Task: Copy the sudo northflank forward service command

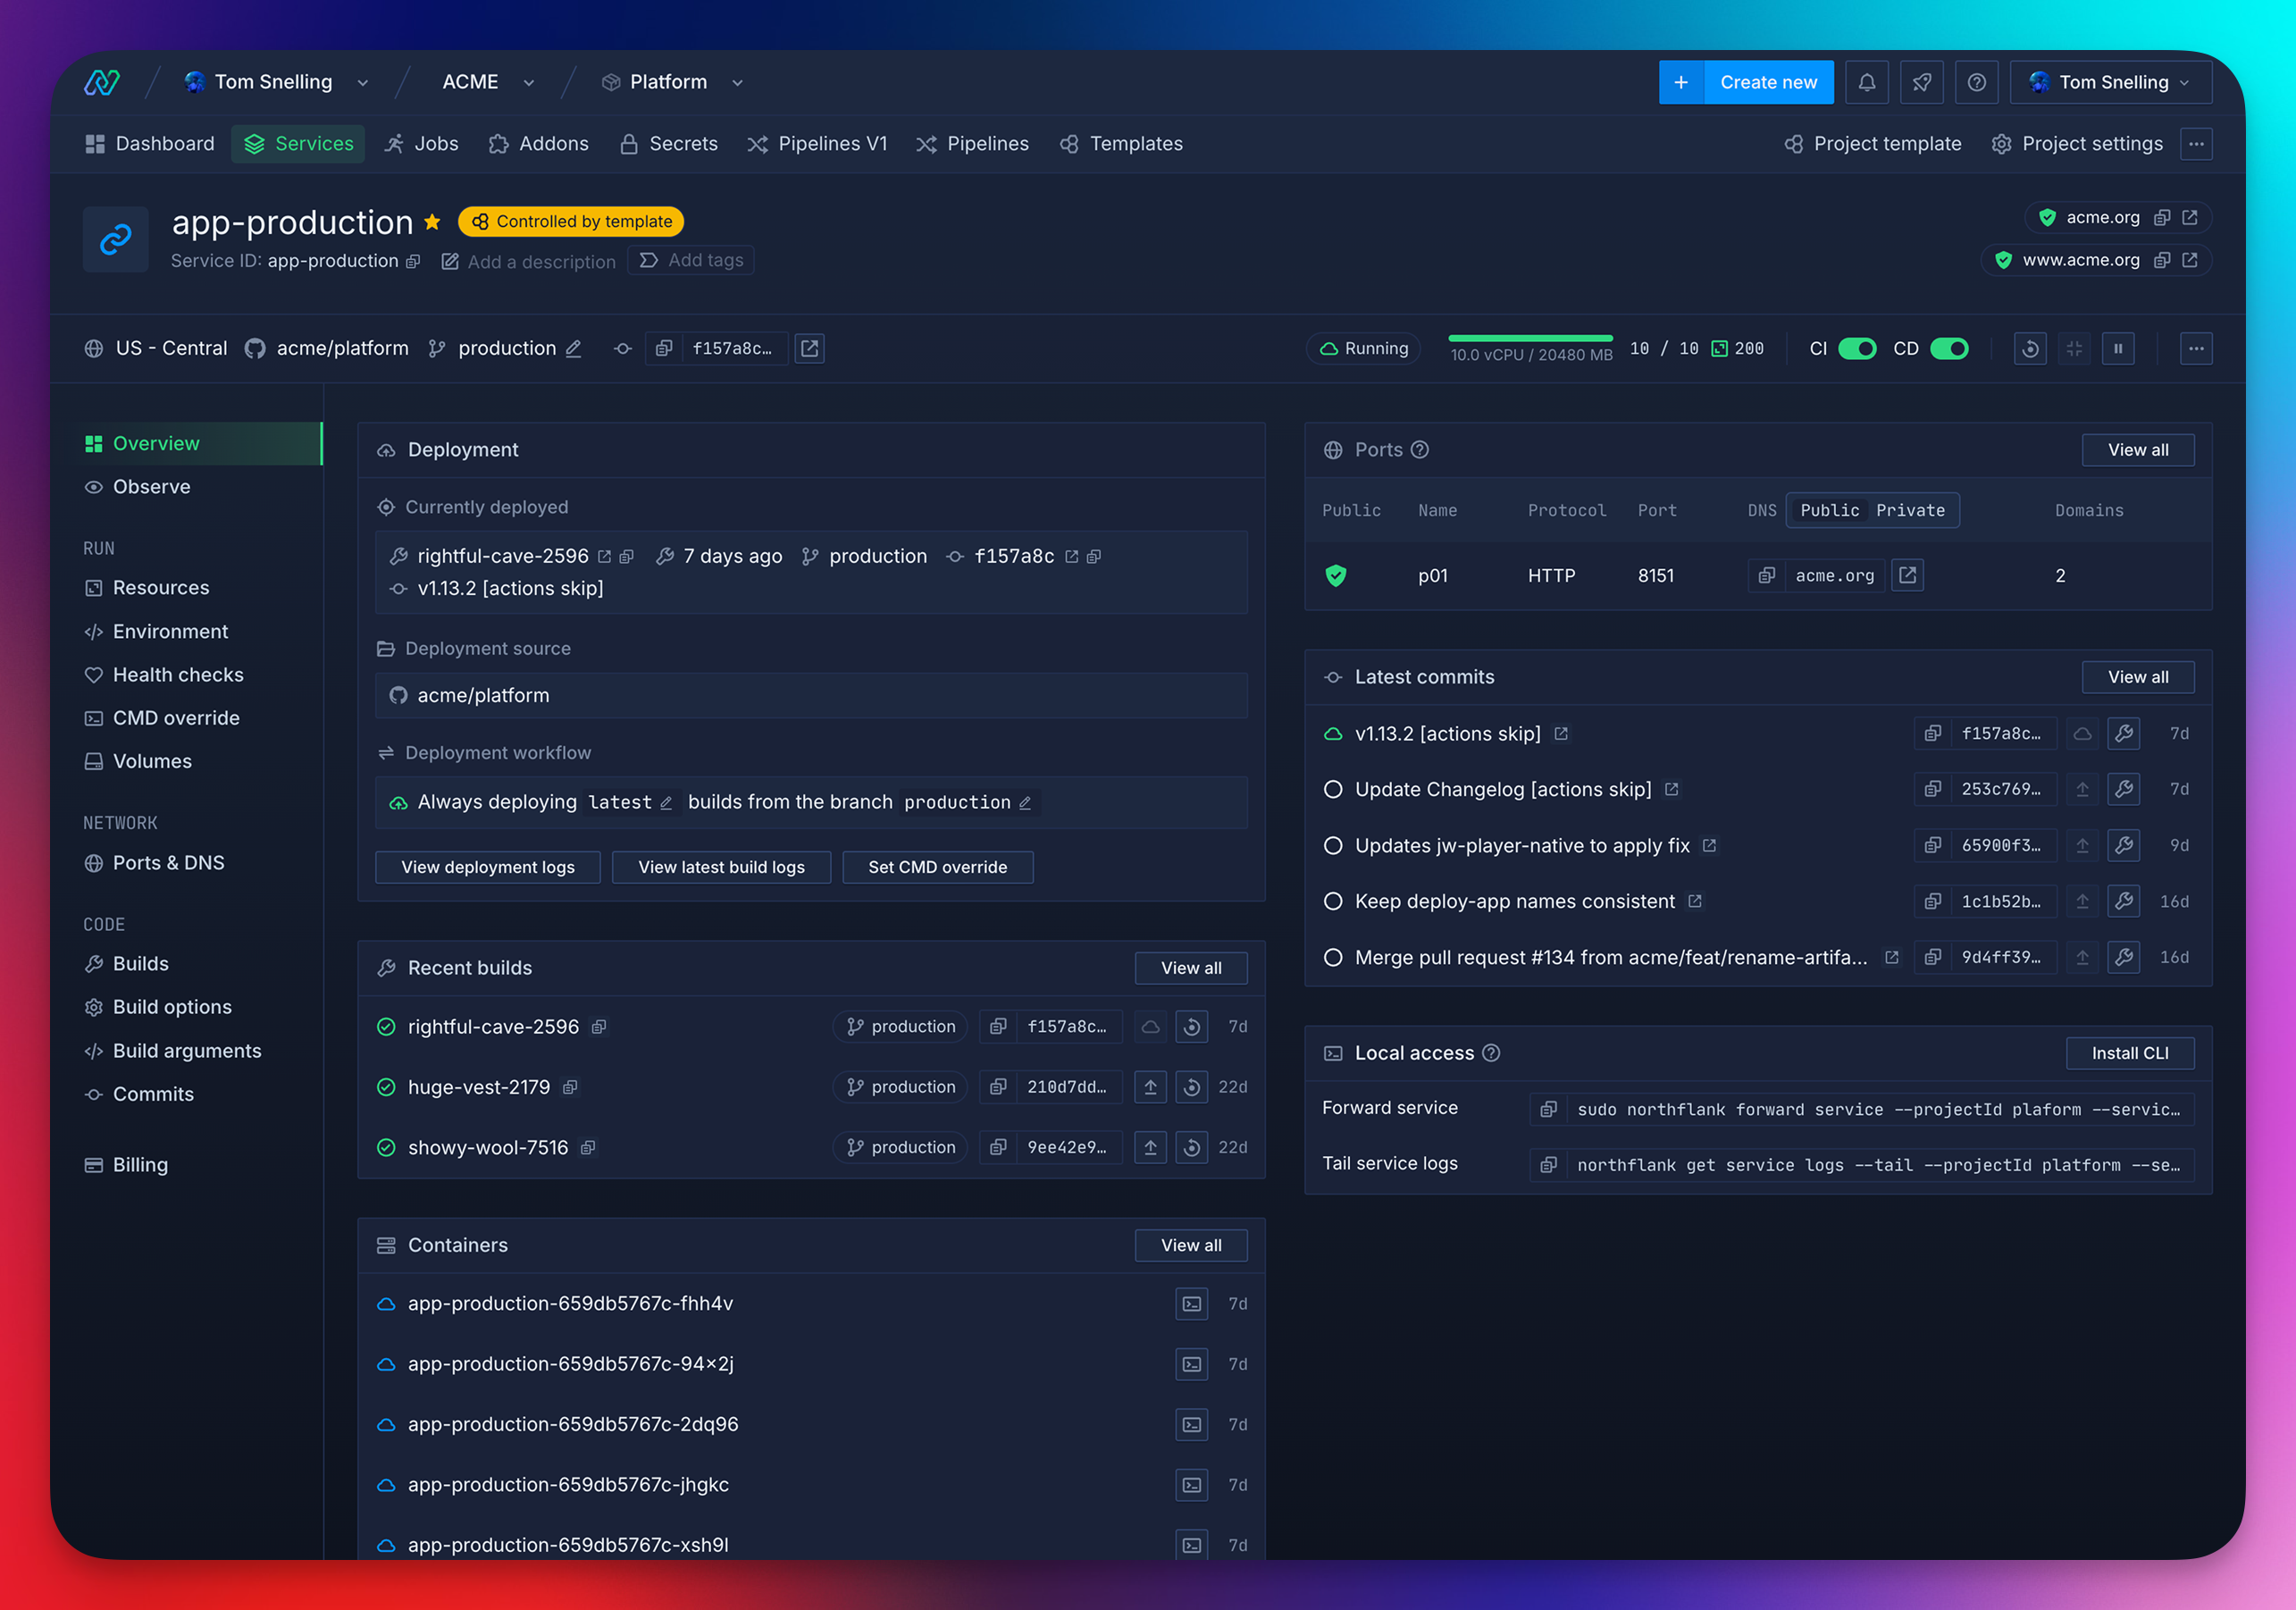Action: pyautogui.click(x=1548, y=1109)
